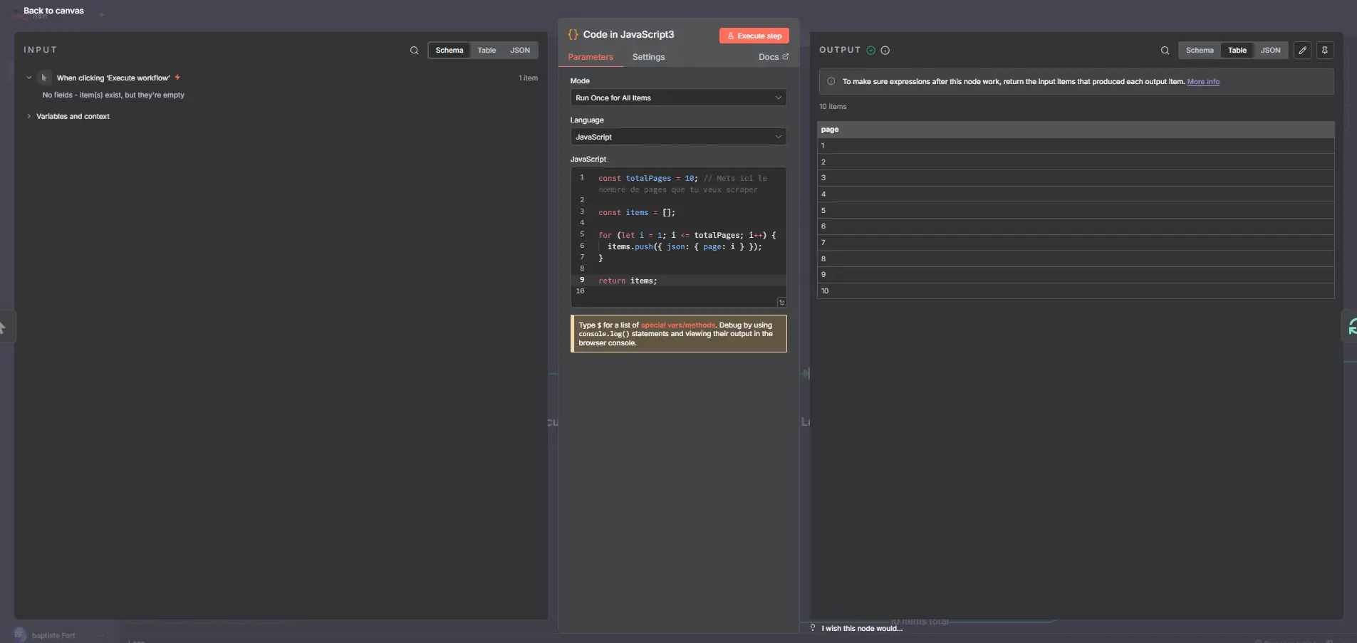The image size is (1357, 643).
Task: Execute step of the code node
Action: point(754,36)
